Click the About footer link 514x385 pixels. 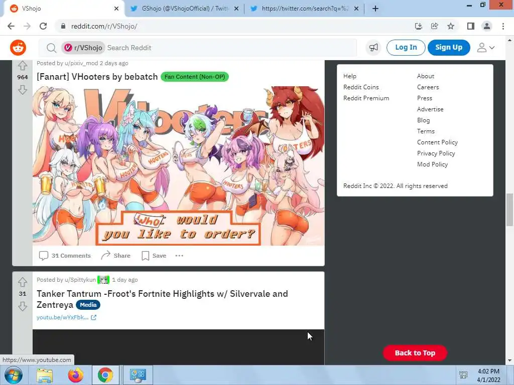[426, 76]
